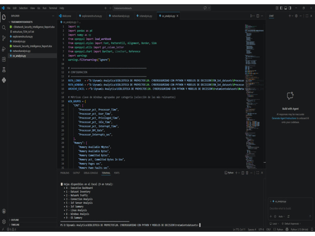Run the Python file with play icon
Viewport: 315px width, 236px height.
pos(251,16)
